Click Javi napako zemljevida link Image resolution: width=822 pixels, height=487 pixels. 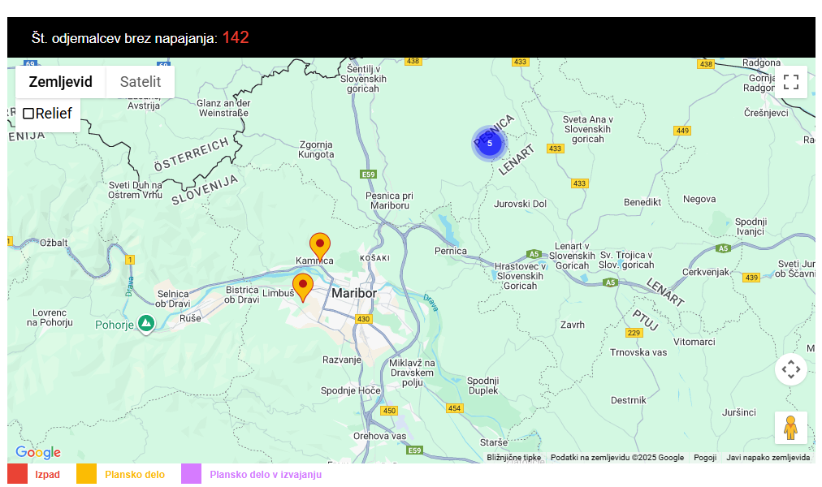pos(768,458)
